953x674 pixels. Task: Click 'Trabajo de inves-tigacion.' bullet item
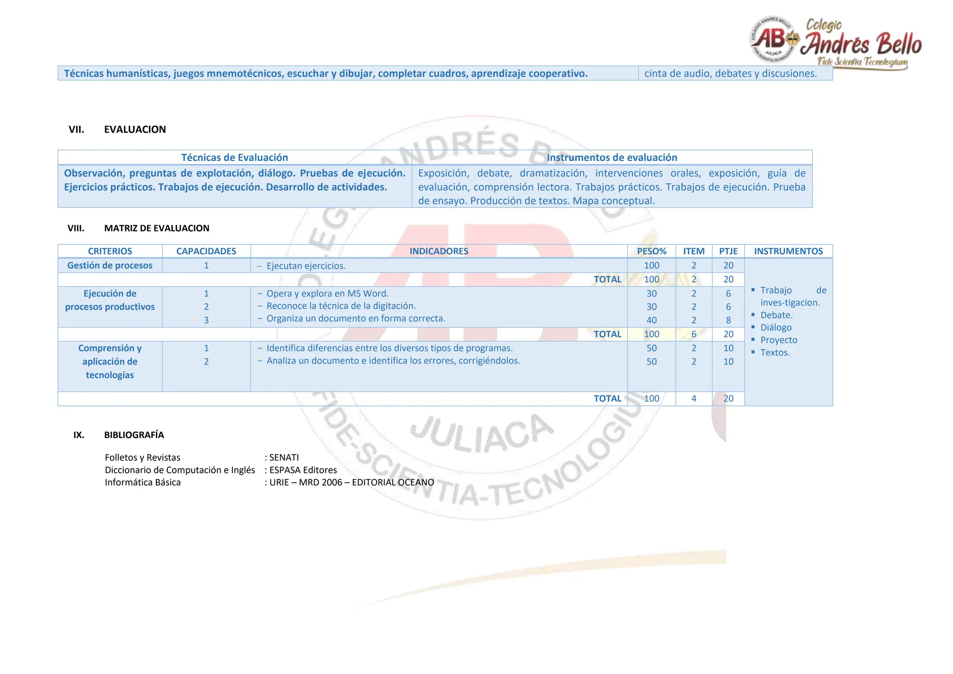tap(789, 297)
